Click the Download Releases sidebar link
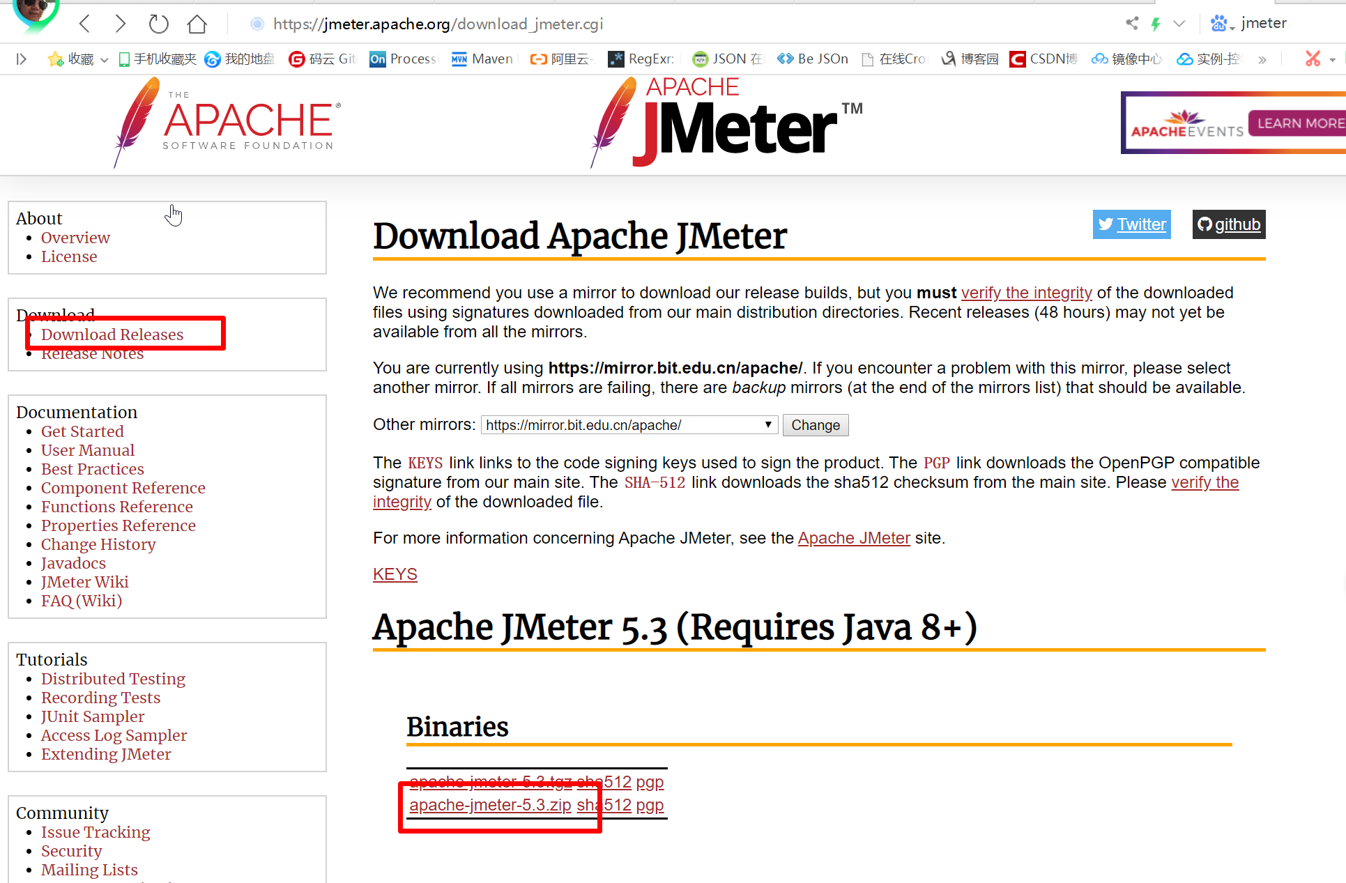This screenshot has height=883, width=1346. coord(112,335)
